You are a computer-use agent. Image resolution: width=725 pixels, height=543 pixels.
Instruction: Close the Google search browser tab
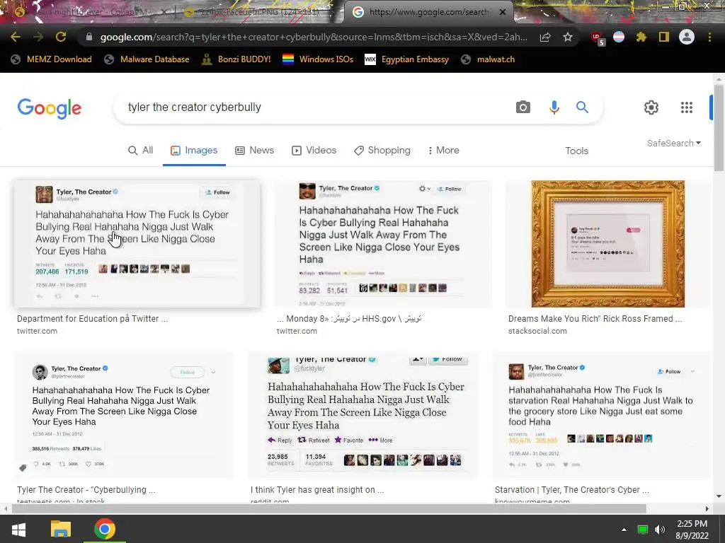click(x=503, y=12)
